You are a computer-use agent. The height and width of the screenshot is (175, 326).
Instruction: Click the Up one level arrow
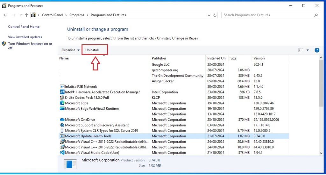point(26,15)
